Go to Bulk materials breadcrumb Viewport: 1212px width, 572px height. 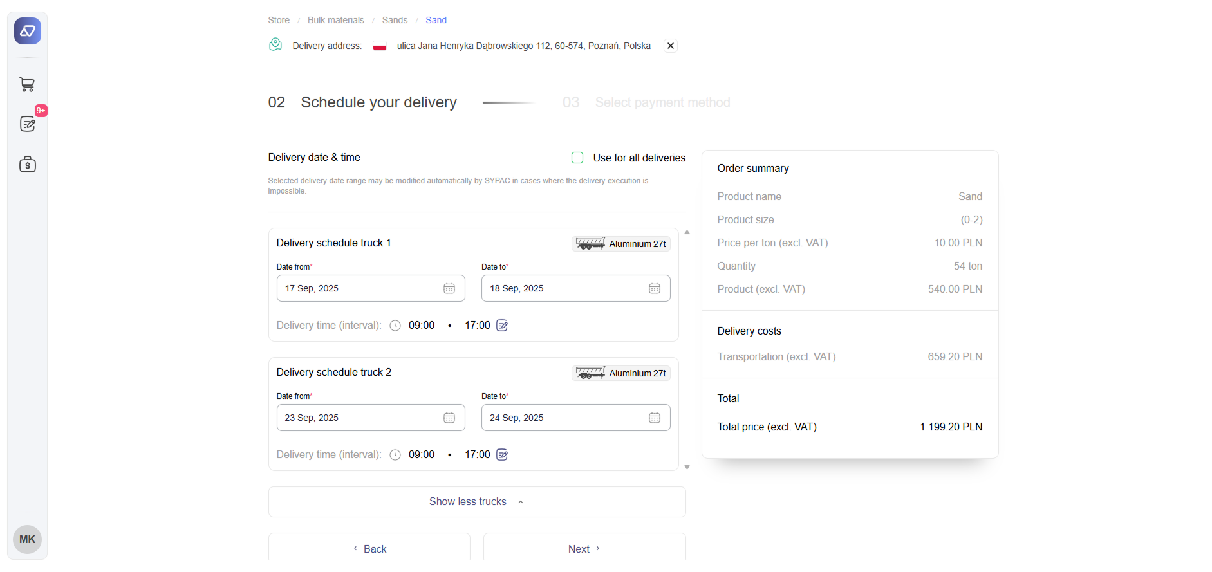[x=335, y=20]
